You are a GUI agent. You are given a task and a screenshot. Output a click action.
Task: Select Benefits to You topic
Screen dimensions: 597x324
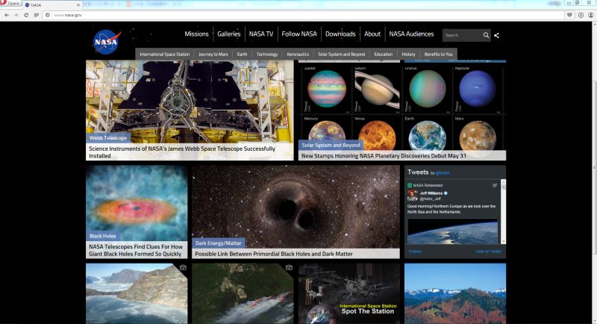[x=439, y=54]
